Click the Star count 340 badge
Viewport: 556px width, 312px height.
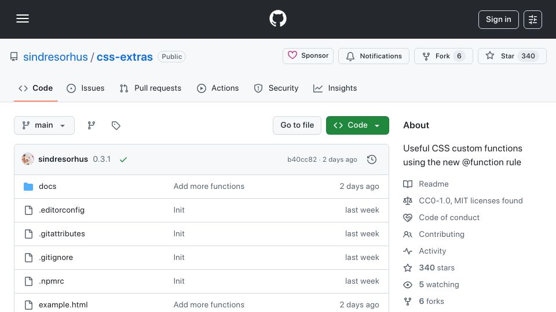528,56
